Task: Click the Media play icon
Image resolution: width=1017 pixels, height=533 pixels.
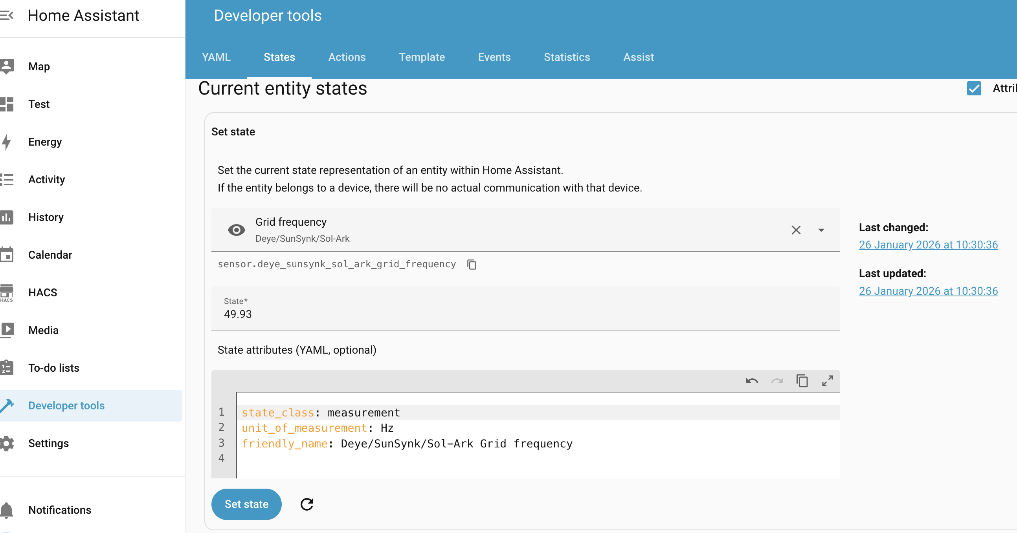Action: [x=7, y=330]
